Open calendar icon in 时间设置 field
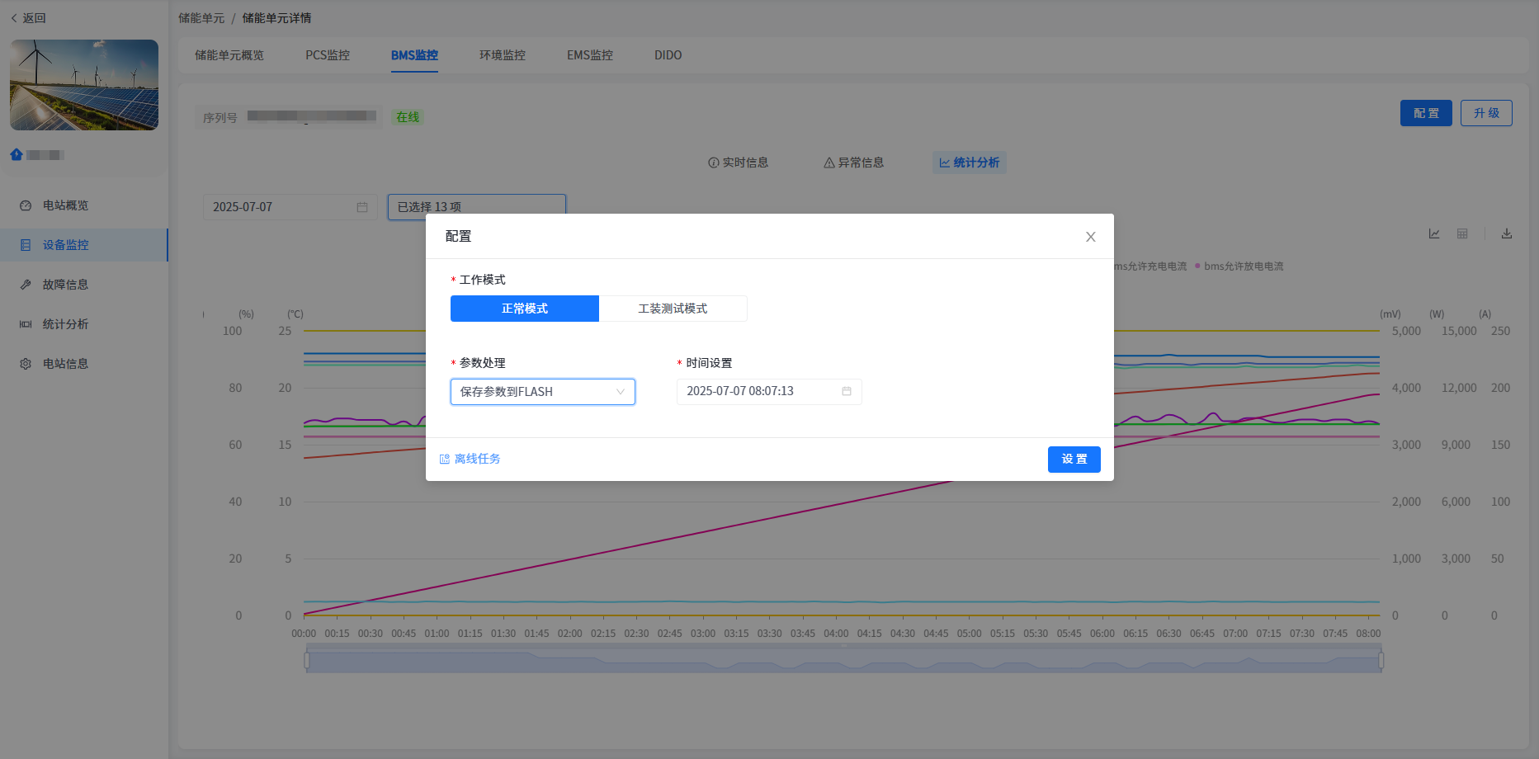Viewport: 1539px width, 759px height. [847, 391]
